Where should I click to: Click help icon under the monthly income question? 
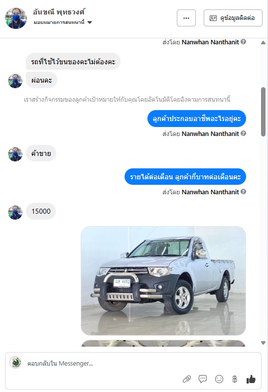[x=243, y=191]
